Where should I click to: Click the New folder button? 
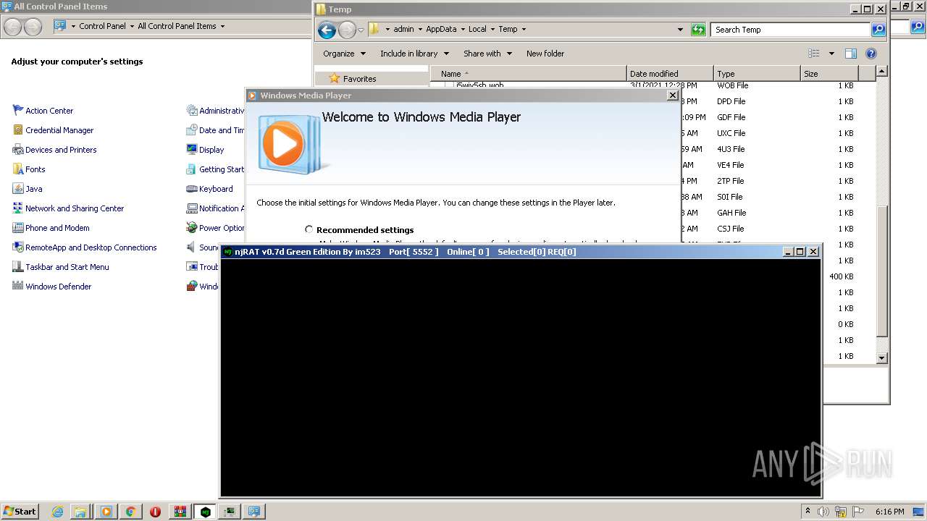[x=545, y=54]
